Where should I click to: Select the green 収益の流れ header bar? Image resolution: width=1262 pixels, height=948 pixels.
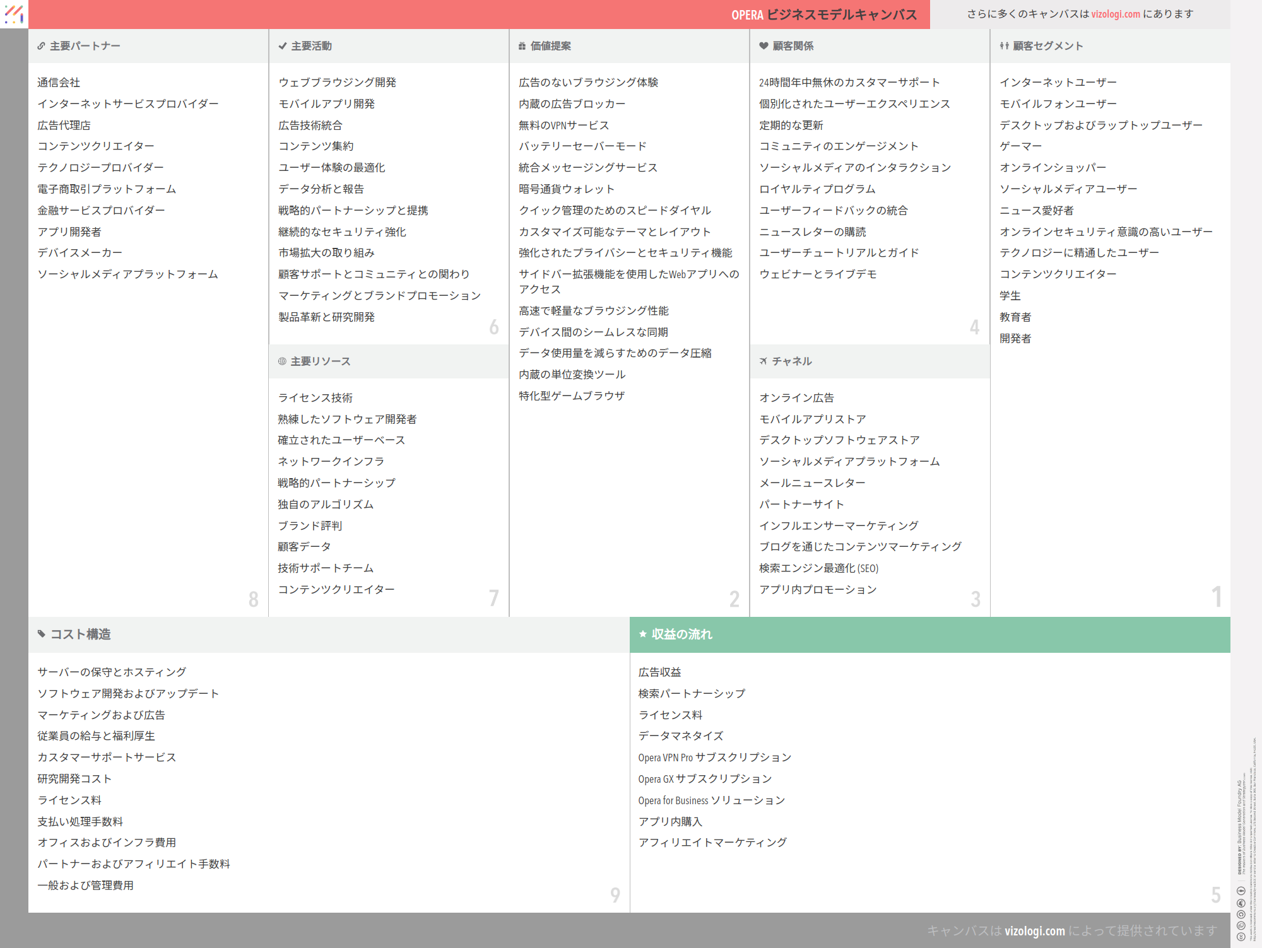[x=929, y=635]
